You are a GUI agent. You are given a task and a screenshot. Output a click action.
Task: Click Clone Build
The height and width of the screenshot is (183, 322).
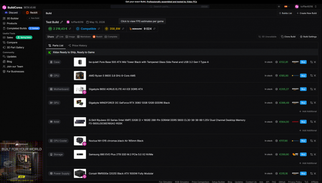click(288, 37)
